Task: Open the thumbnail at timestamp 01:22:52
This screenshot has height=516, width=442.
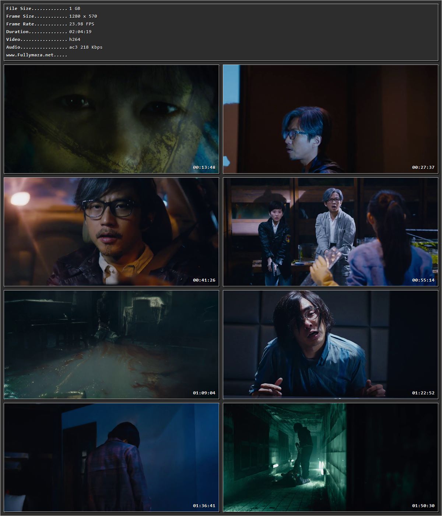Action: tap(330, 345)
